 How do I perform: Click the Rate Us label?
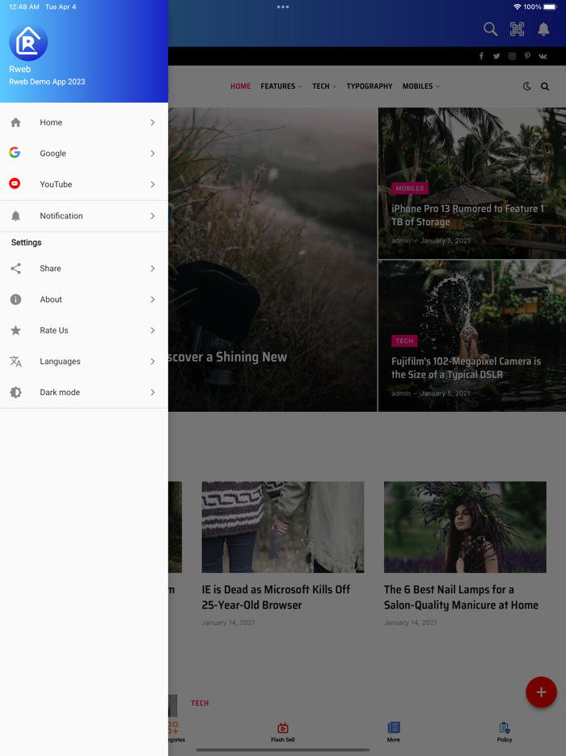(x=54, y=330)
